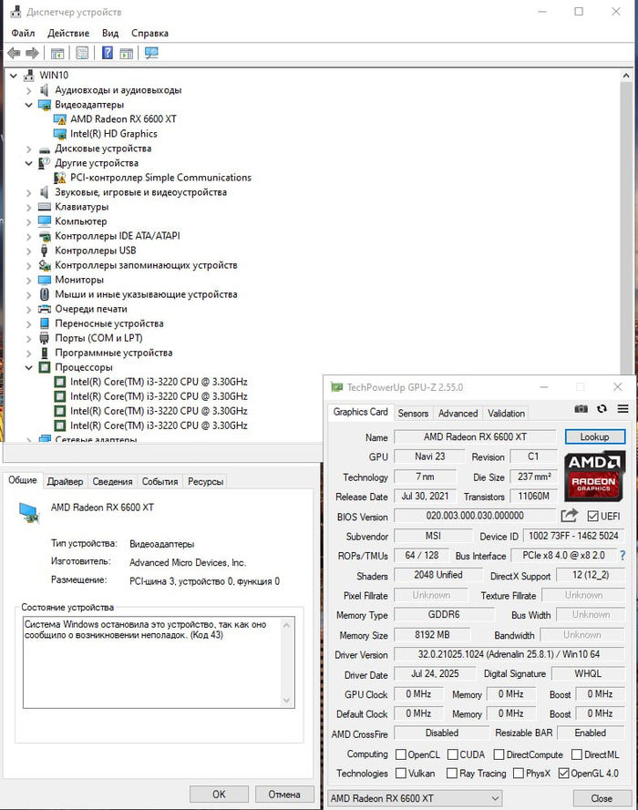The width and height of the screenshot is (638, 810).
Task: Open the Сведения tab in properties dialog
Action: [113, 481]
